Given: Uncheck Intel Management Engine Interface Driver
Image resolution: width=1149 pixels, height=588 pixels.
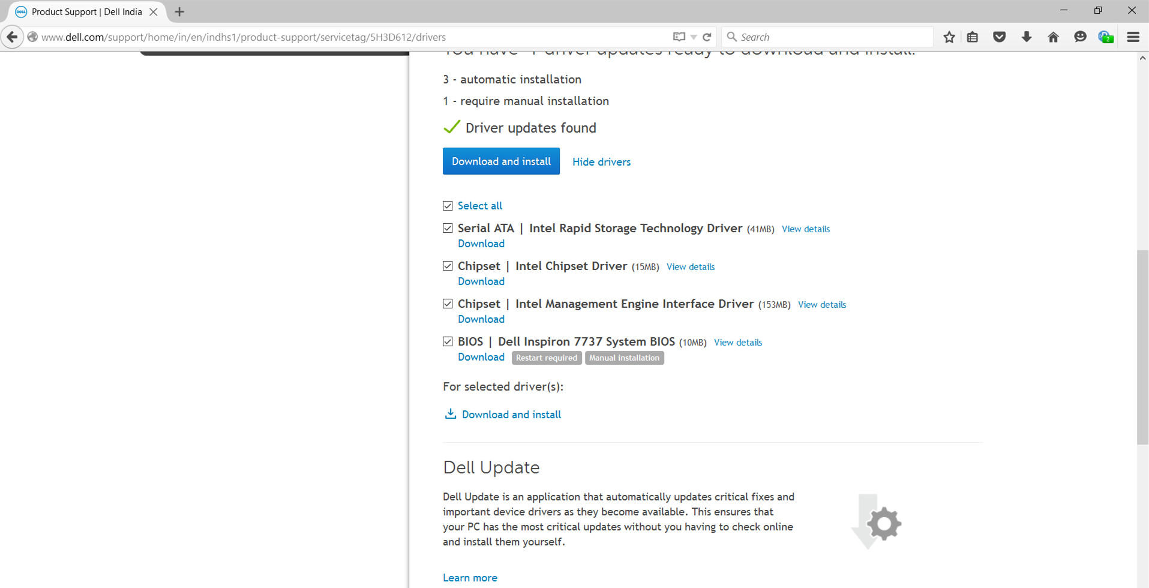Looking at the screenshot, I should pyautogui.click(x=448, y=304).
